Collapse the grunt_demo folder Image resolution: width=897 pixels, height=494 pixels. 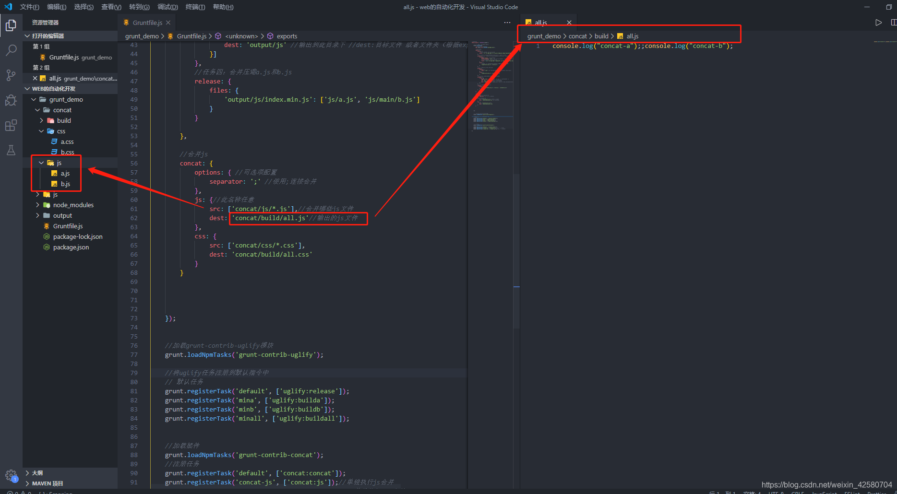(70, 99)
